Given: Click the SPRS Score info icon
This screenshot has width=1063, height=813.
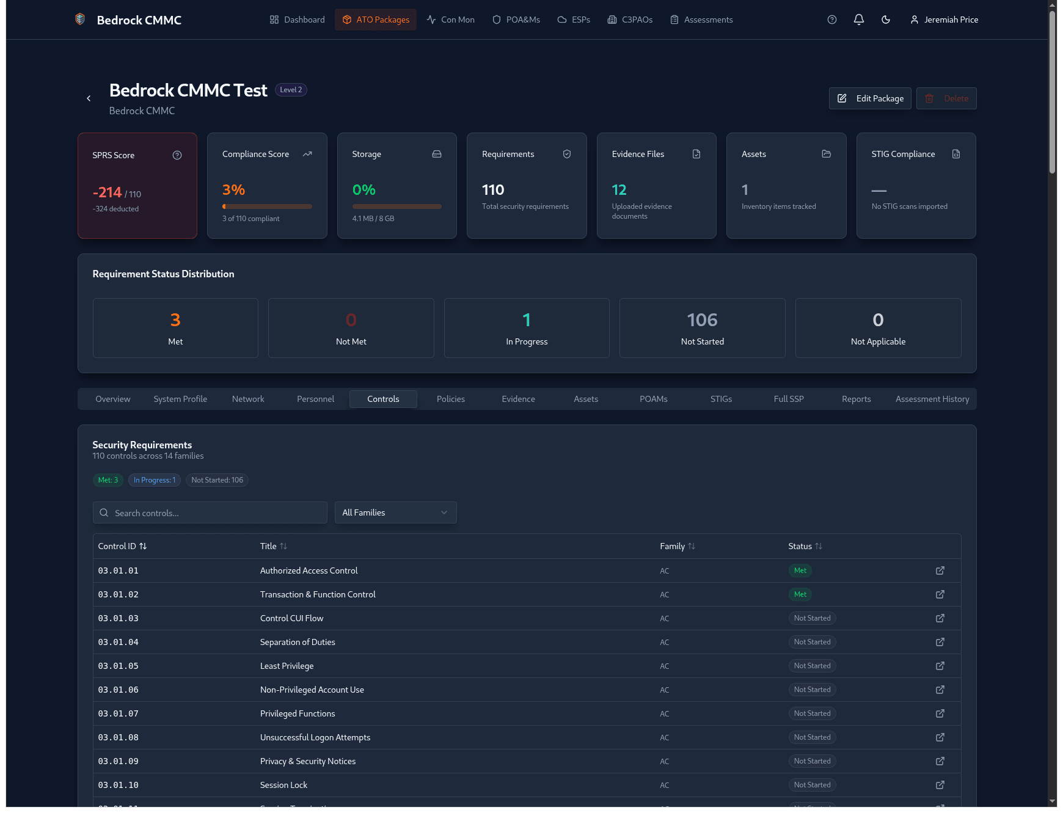Looking at the screenshot, I should [177, 155].
